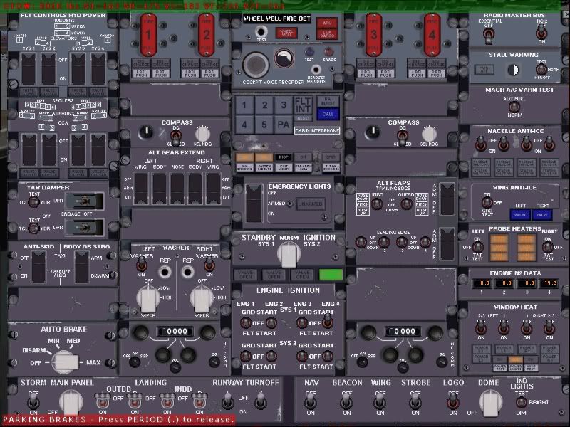Click the cockpit voice recorder level meter
Viewport: 570px width, 427px height.
tap(284, 59)
